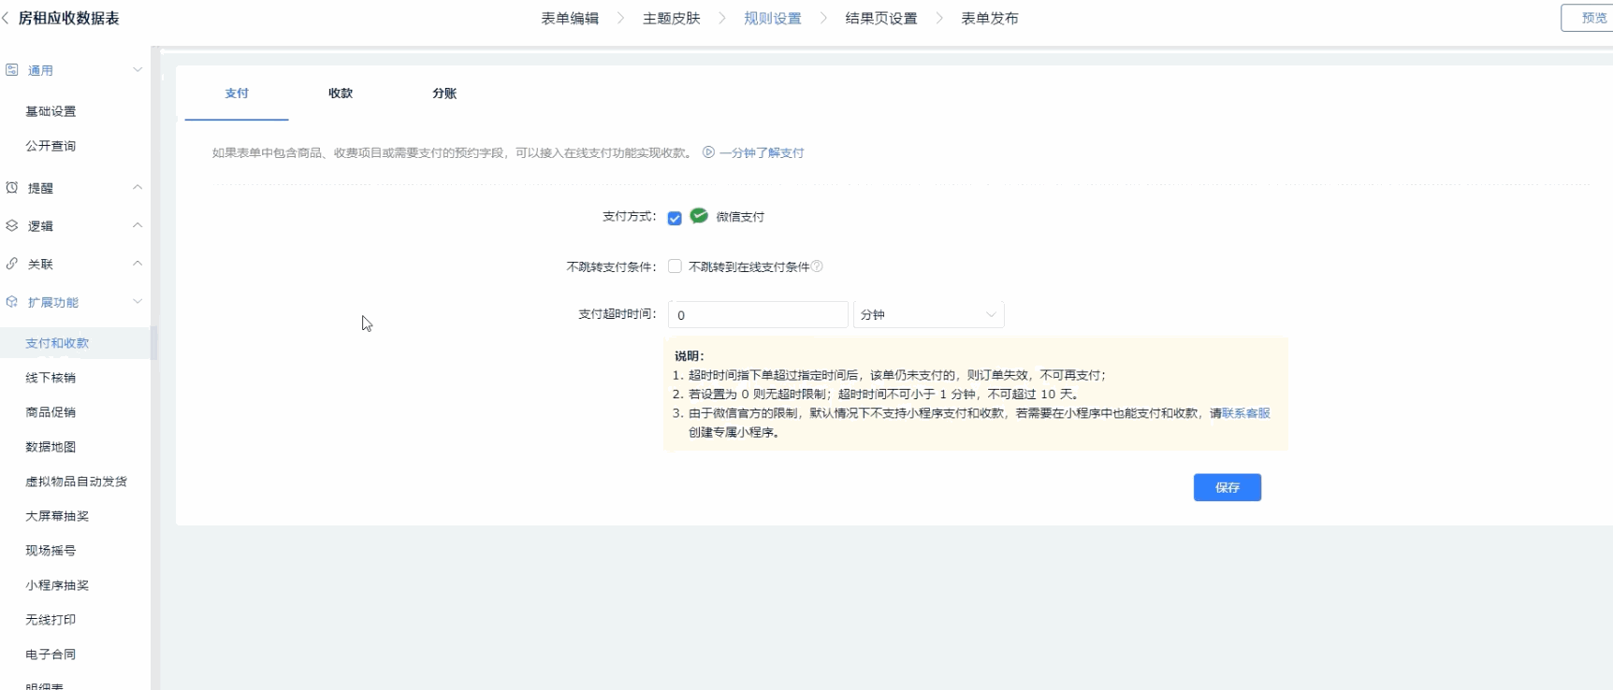Expand the 提醒 section chevron
1613x690 pixels.
point(138,188)
